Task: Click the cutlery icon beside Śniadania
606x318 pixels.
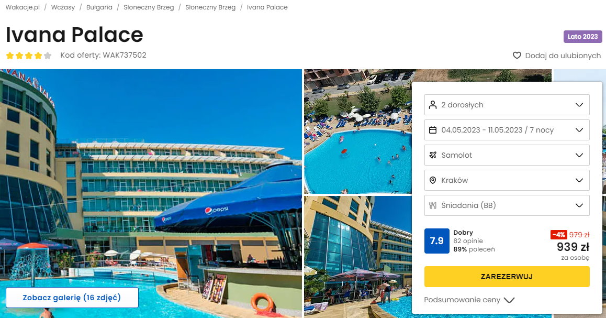Action: 433,205
